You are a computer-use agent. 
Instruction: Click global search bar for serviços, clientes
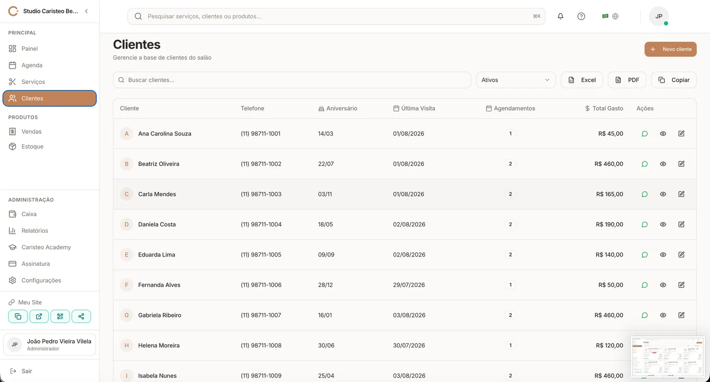point(336,16)
